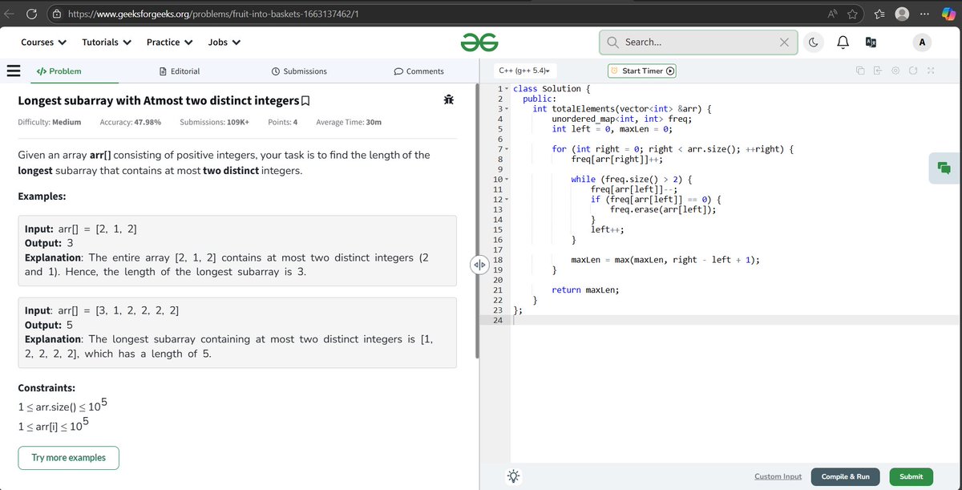Collapse the while loop at line 10
Viewport: 962px width, 490px height.
tap(507, 180)
